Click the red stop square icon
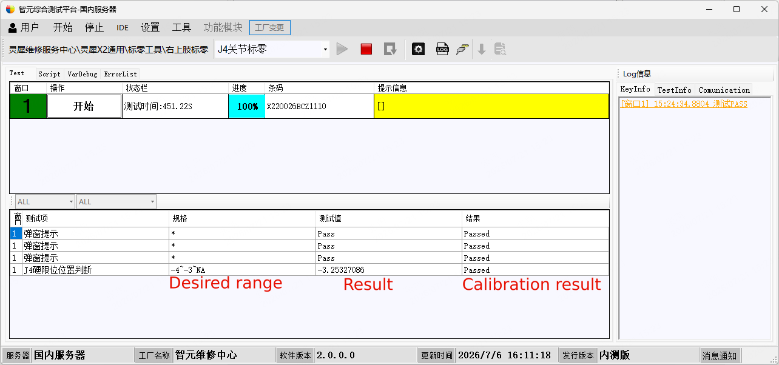Viewport: 779px width, 365px height. coord(366,49)
